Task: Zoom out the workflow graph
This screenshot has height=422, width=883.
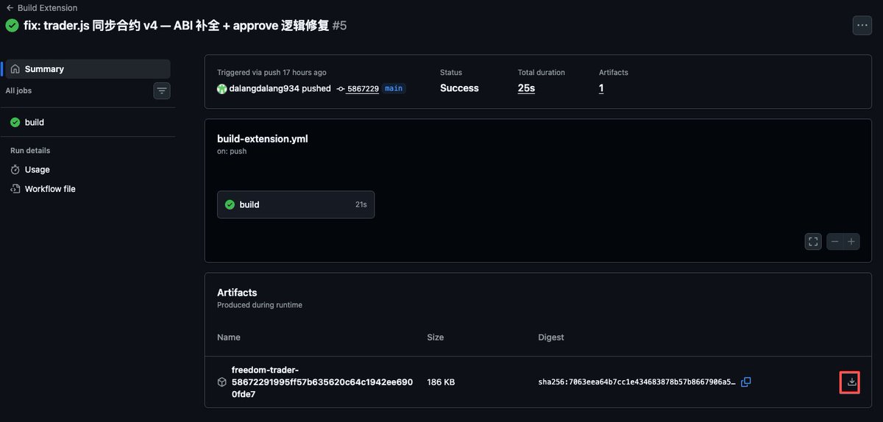Action: coord(834,241)
